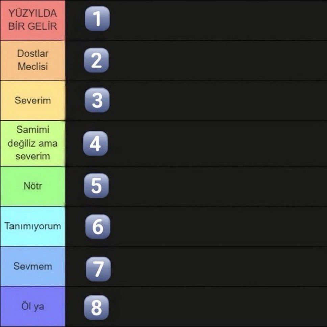This screenshot has width=327, height=327.
Task: Click empty area of the Dostlar Meclisi row
Action: coord(217,60)
